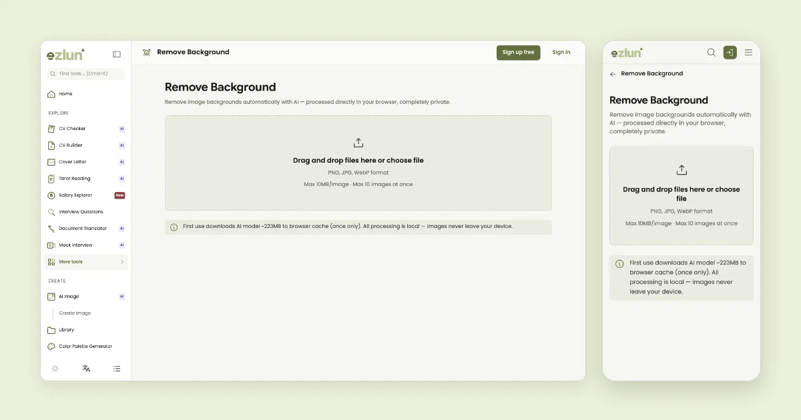The height and width of the screenshot is (420, 801).
Task: Click the New badge beside Salary Explorer
Action: pyautogui.click(x=119, y=195)
